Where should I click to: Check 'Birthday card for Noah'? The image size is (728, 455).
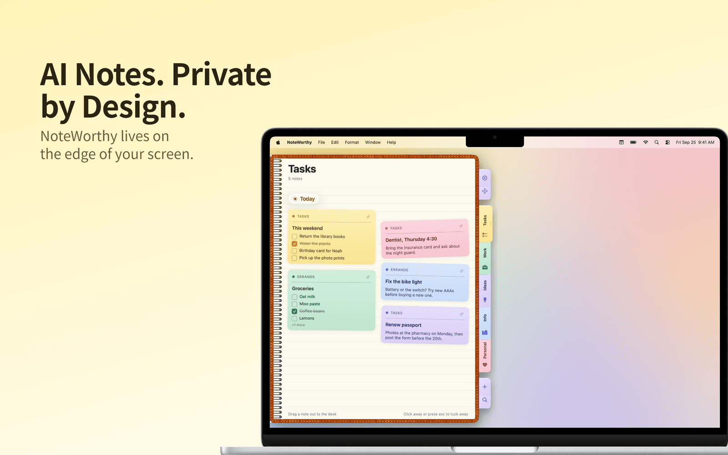(294, 251)
